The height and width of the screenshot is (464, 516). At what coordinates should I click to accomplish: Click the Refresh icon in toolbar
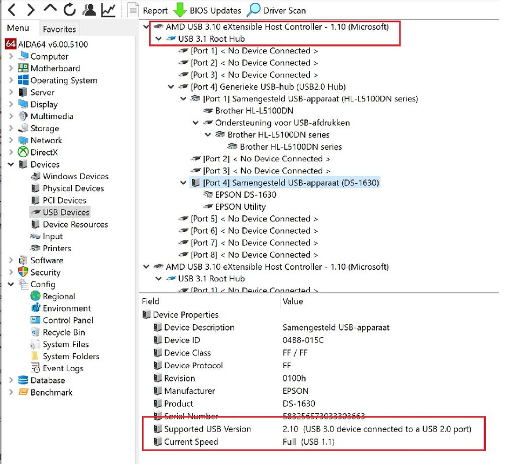(x=70, y=10)
